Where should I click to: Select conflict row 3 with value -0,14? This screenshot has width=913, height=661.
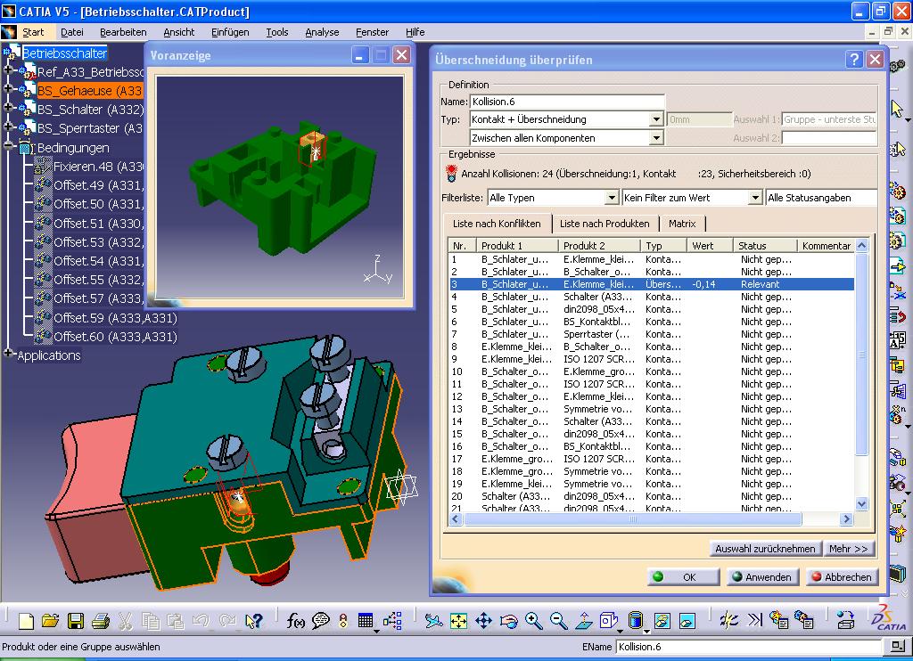[651, 284]
